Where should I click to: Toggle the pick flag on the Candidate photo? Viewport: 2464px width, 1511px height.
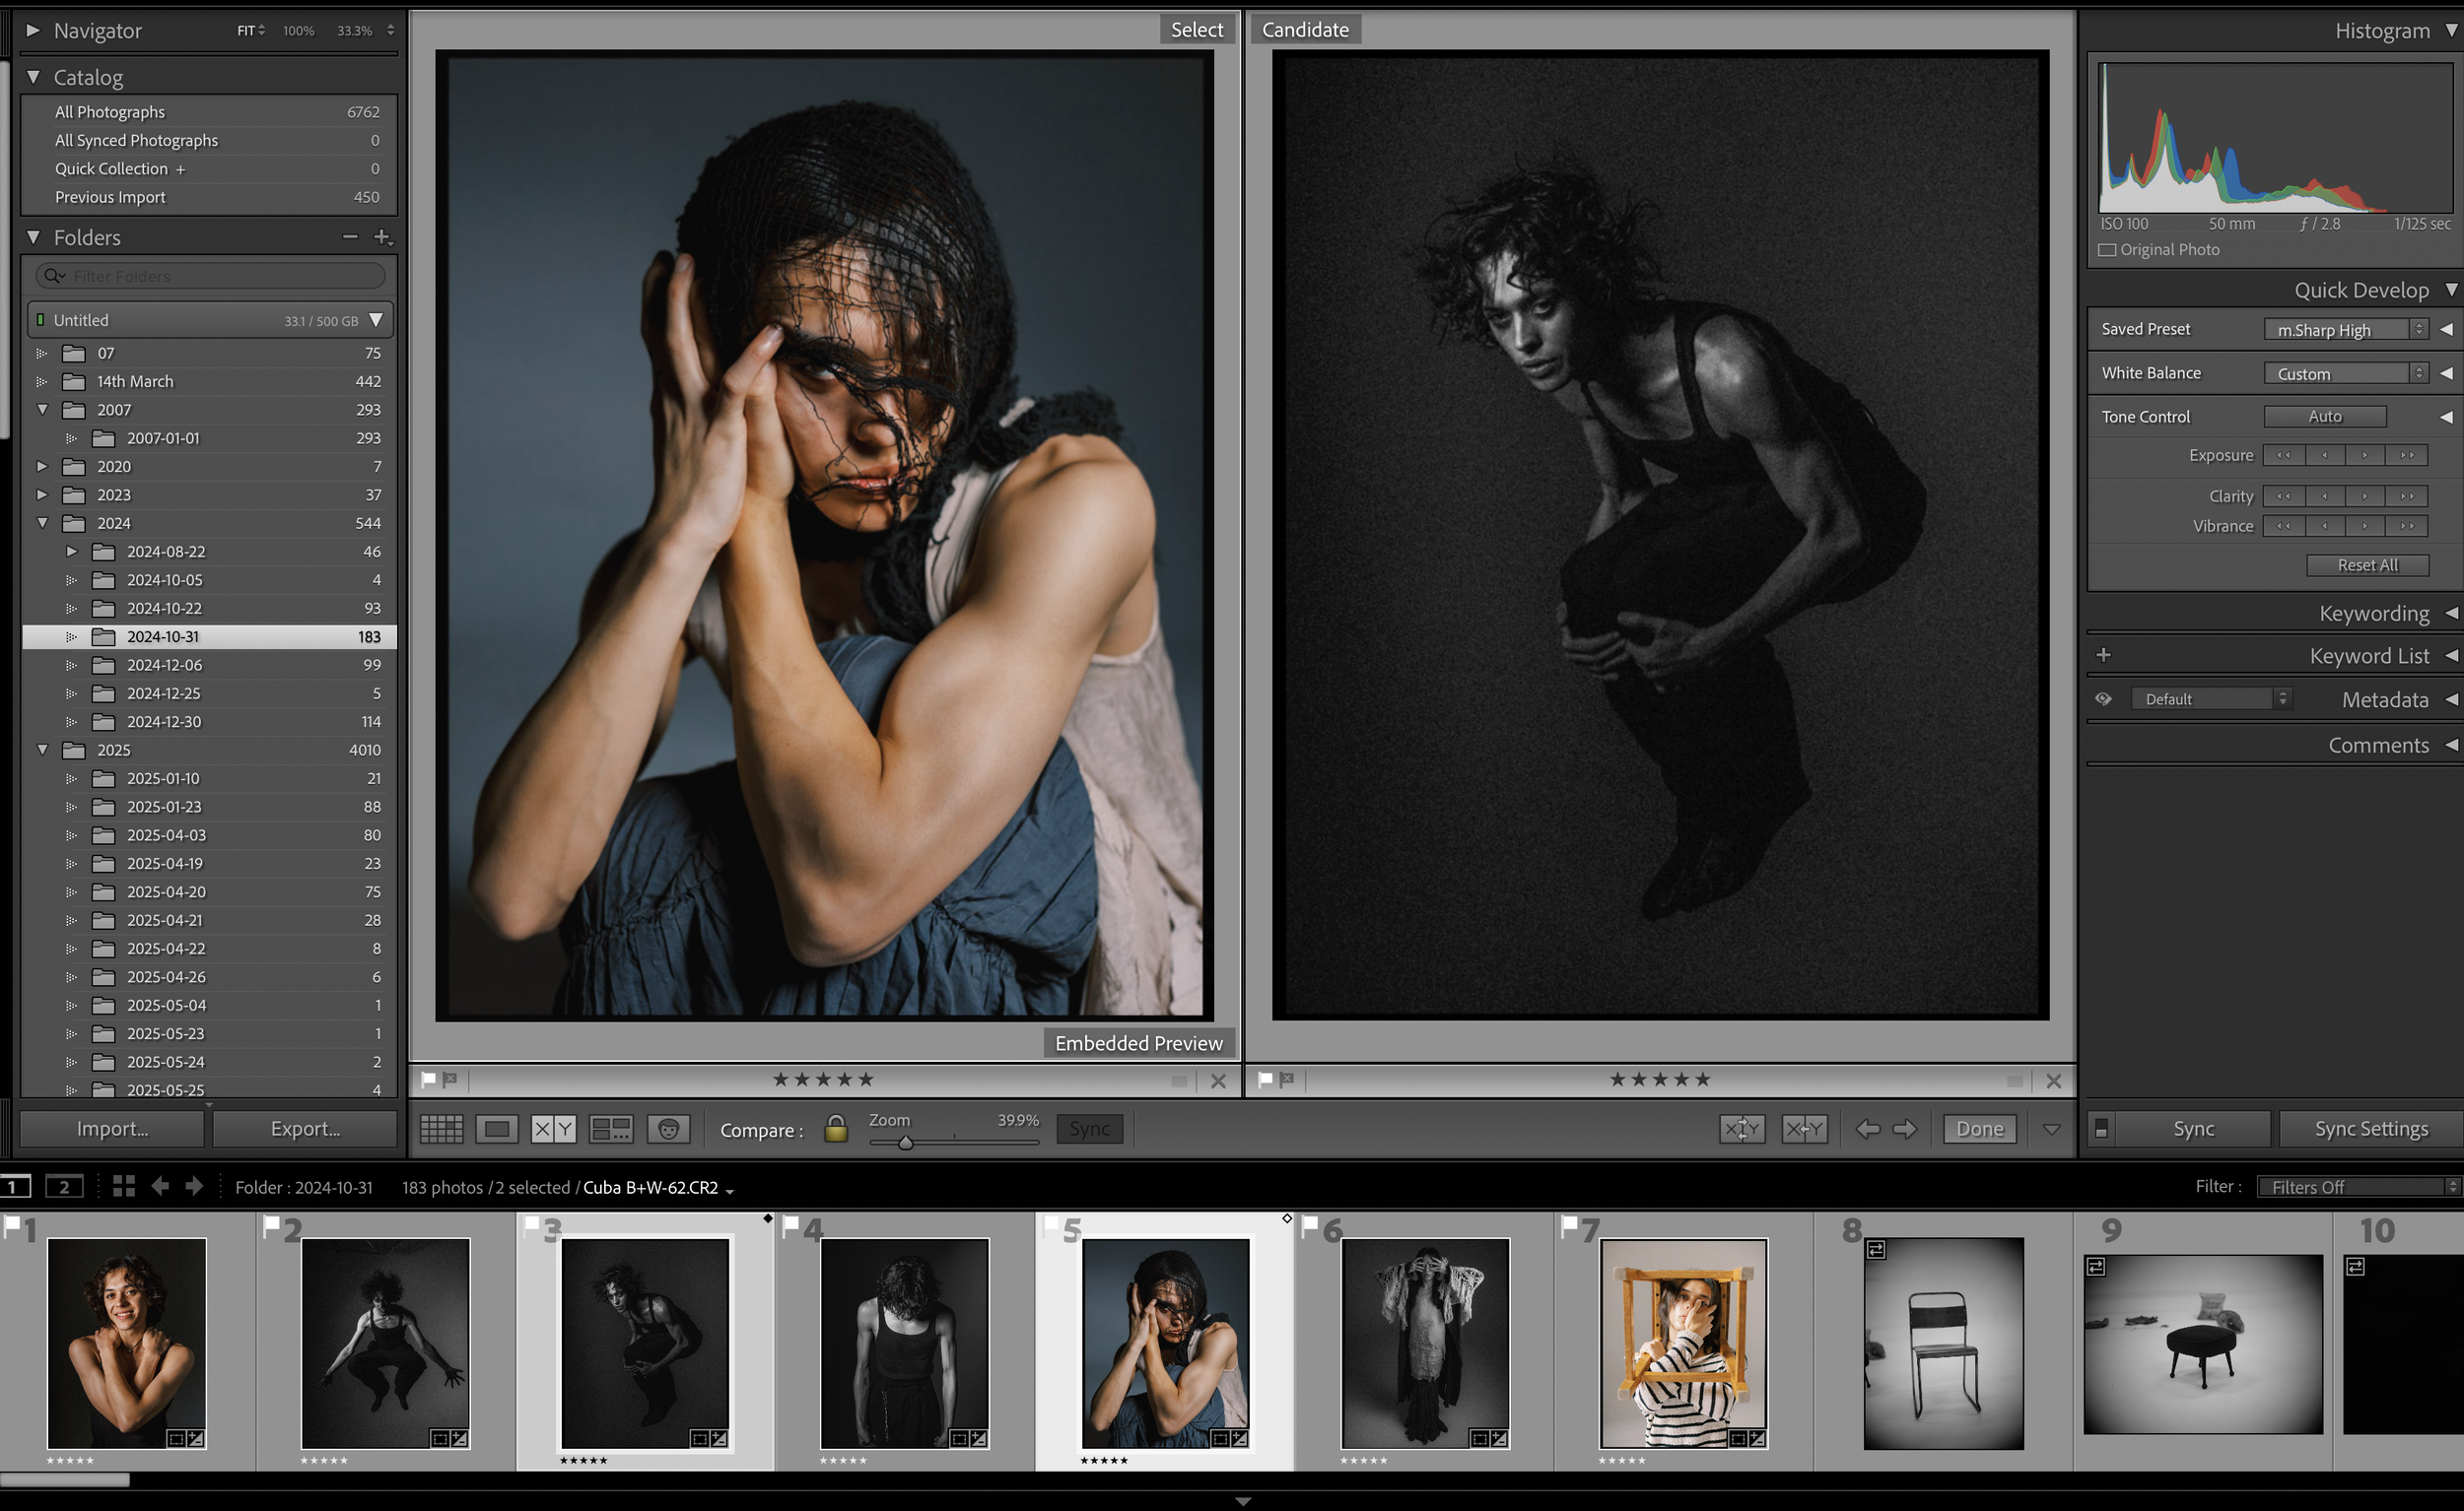[x=1266, y=1080]
